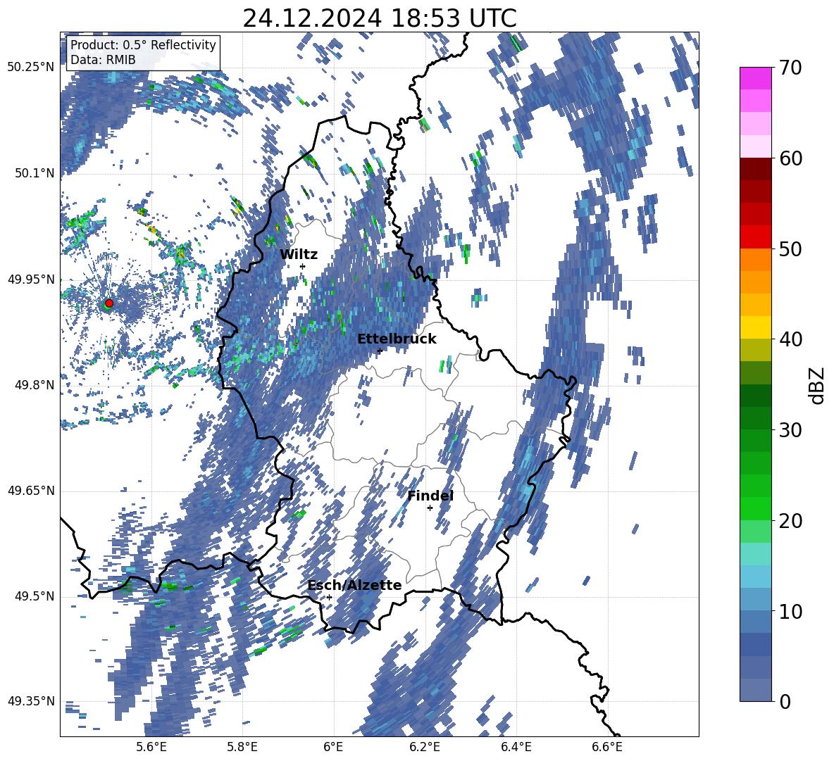Click the Ettelbruck city label
The height and width of the screenshot is (761, 834).
pos(397,339)
